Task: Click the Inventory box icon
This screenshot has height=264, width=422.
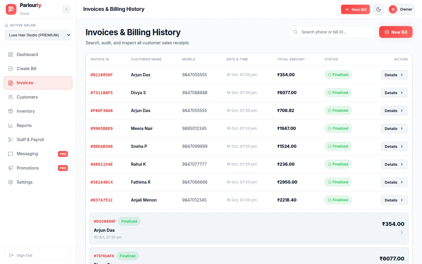Action: [11, 111]
